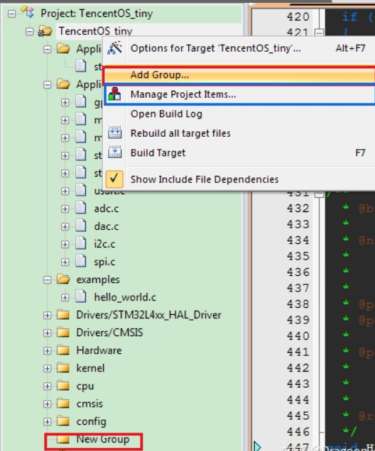
Task: Click the spi.c file icon
Action: click(x=81, y=261)
